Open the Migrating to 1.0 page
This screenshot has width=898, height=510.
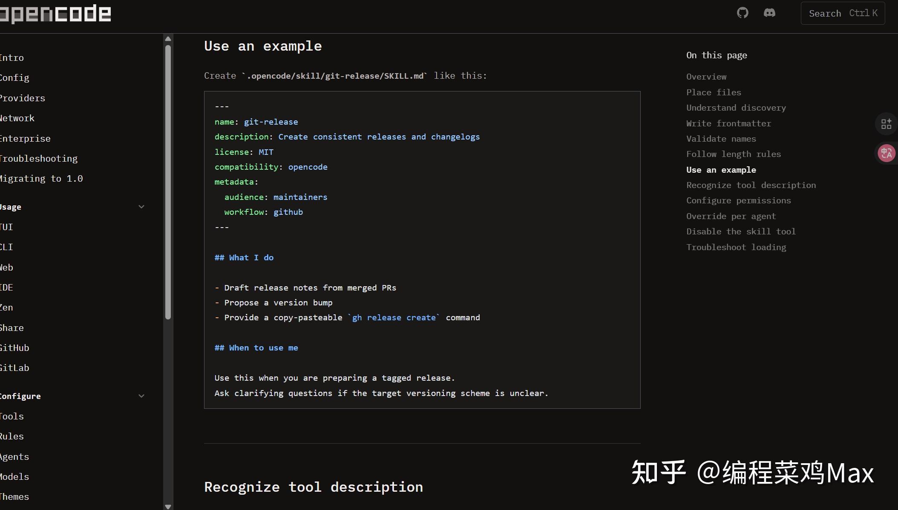[x=41, y=178]
